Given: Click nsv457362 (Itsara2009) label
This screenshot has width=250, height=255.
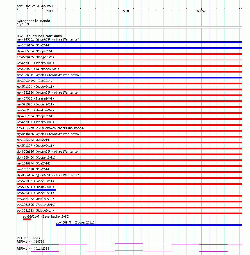Looking at the screenshot, I should (x=35, y=63).
